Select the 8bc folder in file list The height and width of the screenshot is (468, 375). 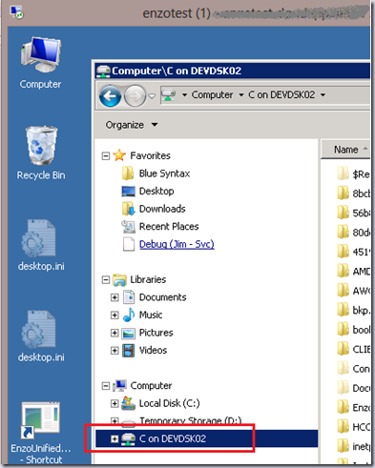pyautogui.click(x=353, y=193)
